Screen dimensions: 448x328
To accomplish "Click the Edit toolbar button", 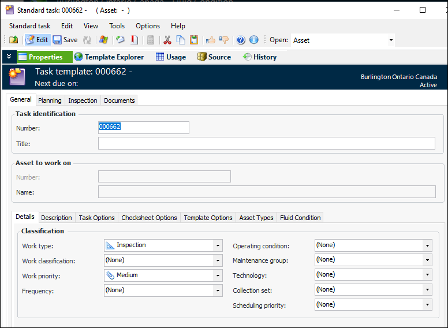I will coord(37,40).
